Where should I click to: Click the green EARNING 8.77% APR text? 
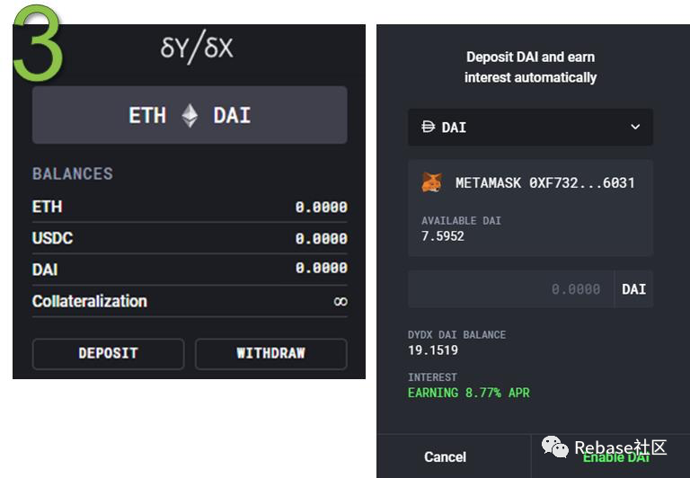[x=469, y=393]
